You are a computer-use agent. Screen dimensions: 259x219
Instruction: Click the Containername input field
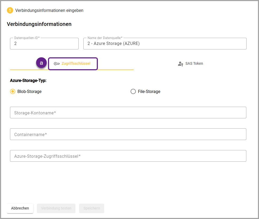[128, 134]
